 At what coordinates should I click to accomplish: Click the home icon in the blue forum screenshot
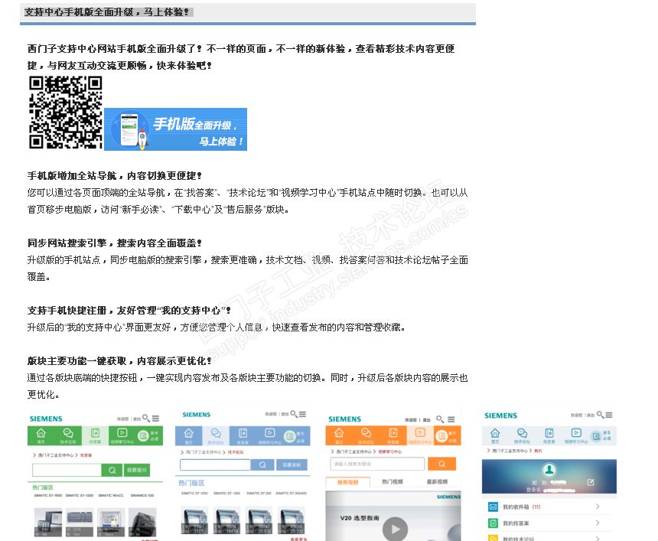[x=189, y=432]
